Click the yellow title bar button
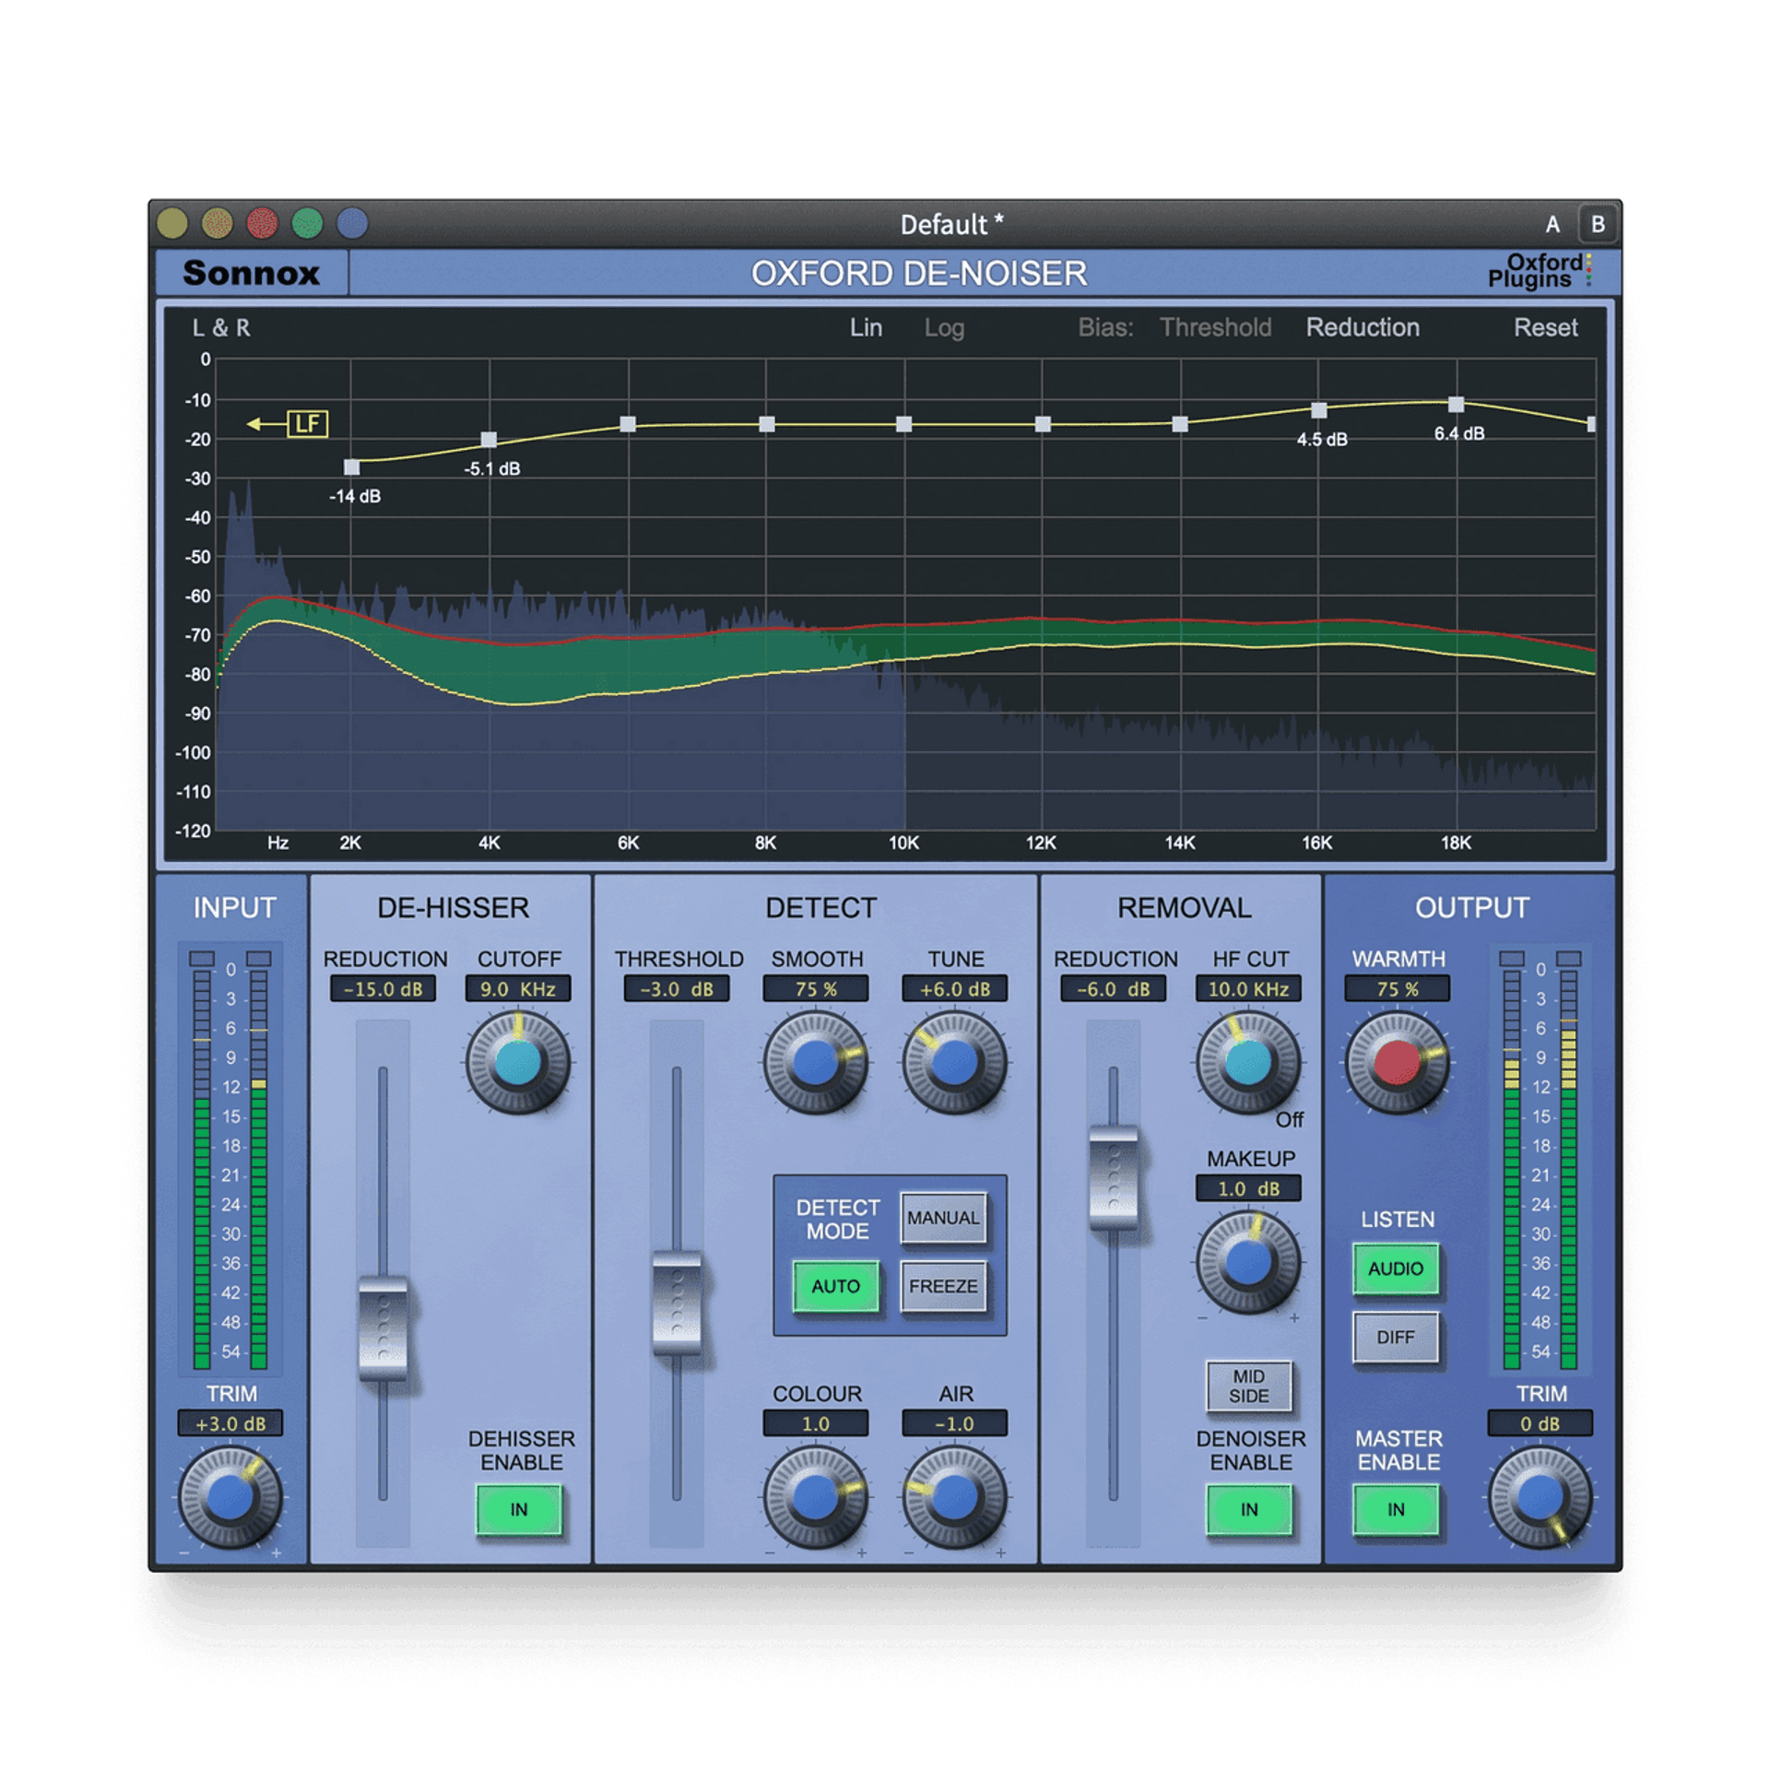This screenshot has width=1770, height=1770. pos(172,223)
